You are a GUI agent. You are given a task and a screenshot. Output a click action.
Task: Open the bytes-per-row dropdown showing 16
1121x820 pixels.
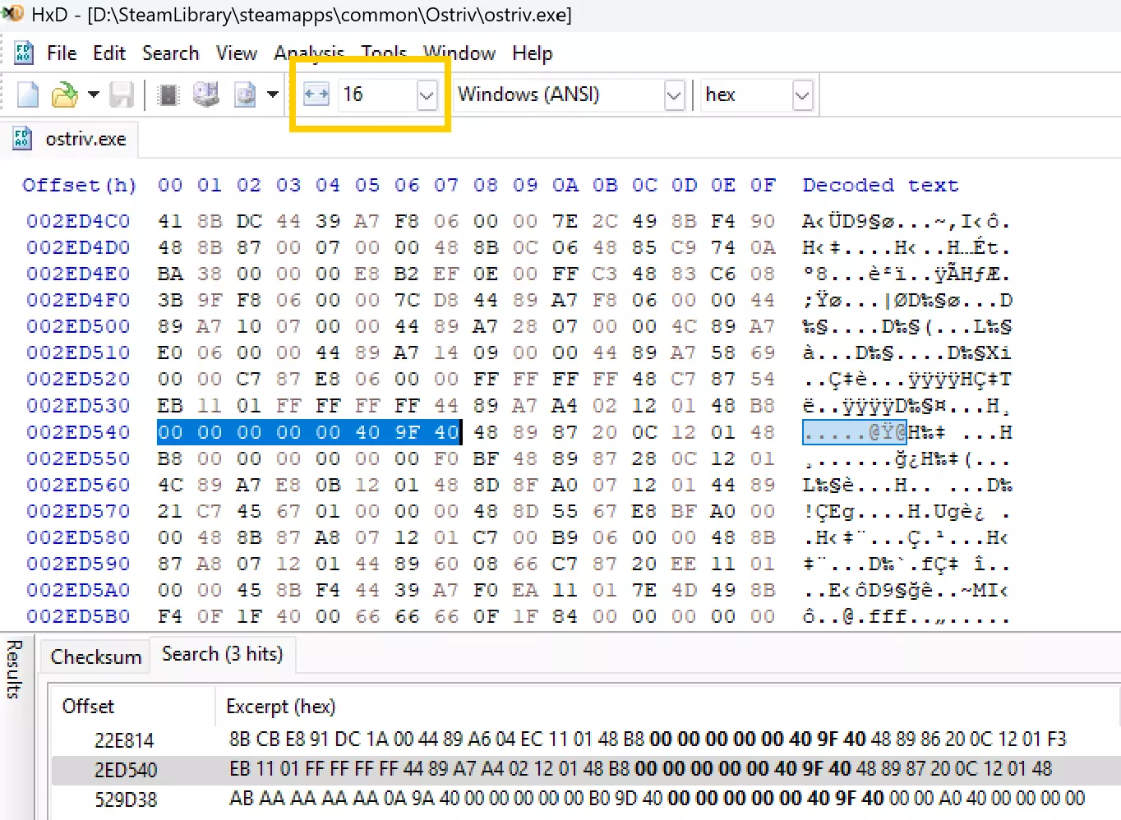[427, 95]
